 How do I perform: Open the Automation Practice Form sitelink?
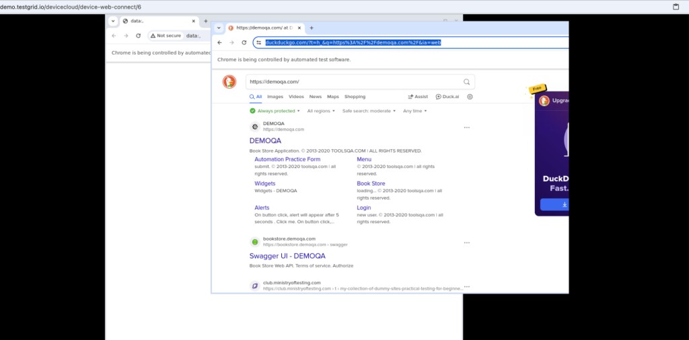click(287, 159)
